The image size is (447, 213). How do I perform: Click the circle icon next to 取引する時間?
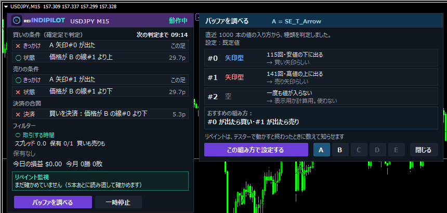pos(18,135)
